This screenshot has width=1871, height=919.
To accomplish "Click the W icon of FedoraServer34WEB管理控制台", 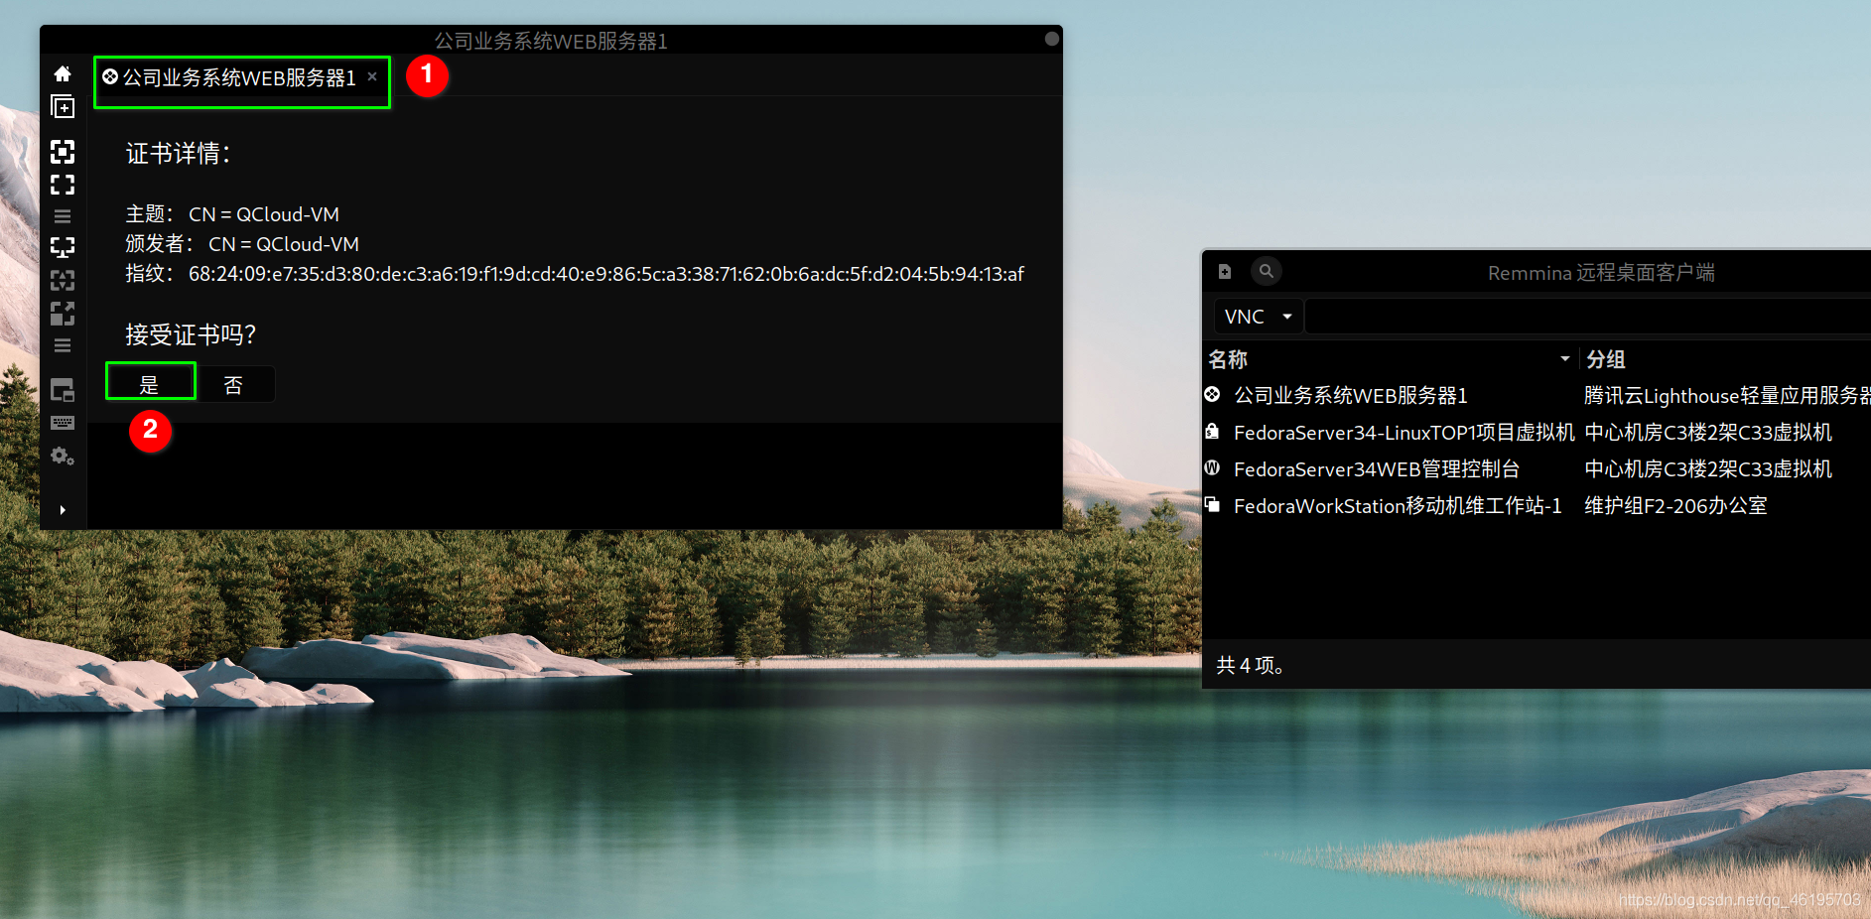I will click(x=1212, y=468).
